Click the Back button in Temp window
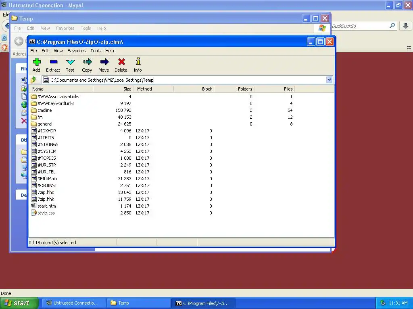 pos(19,41)
